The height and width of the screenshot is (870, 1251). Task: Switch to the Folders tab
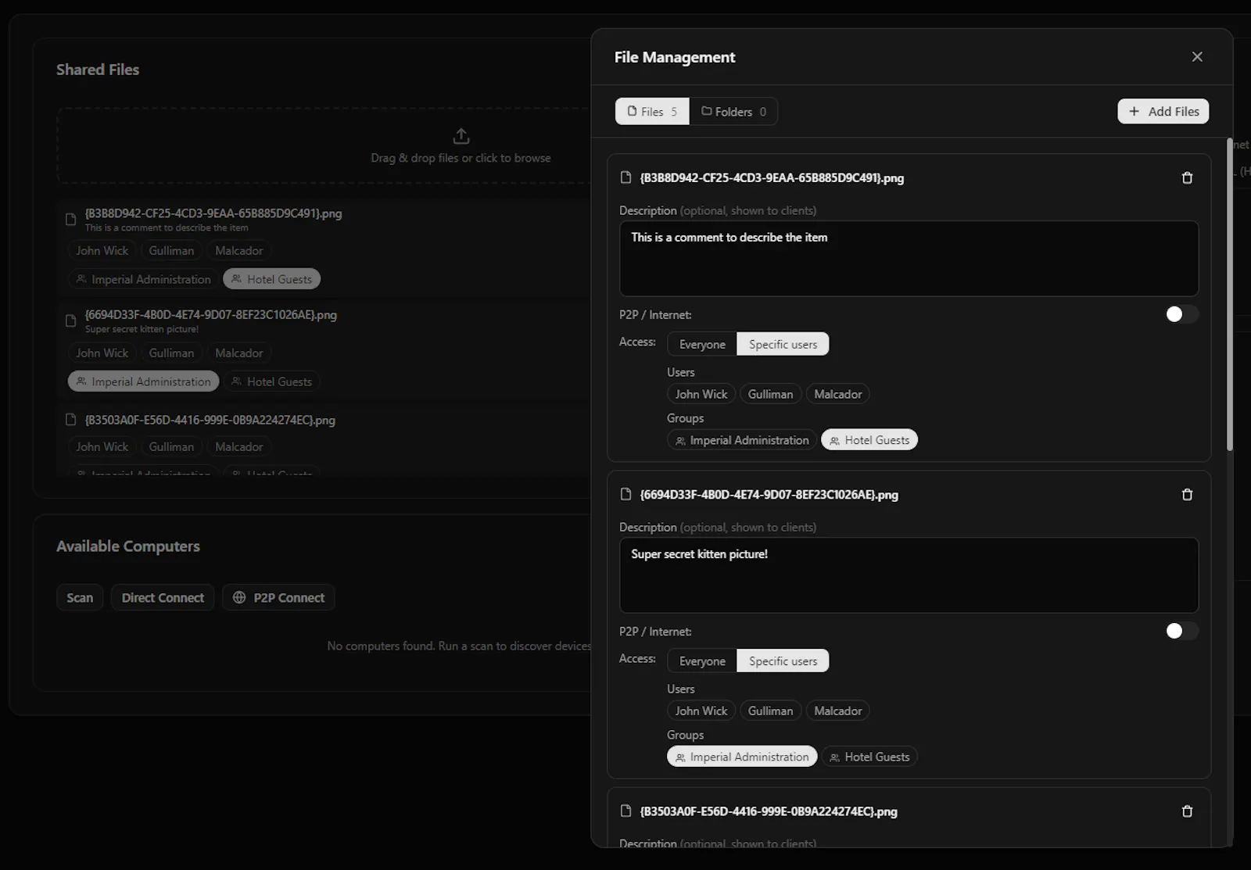733,111
